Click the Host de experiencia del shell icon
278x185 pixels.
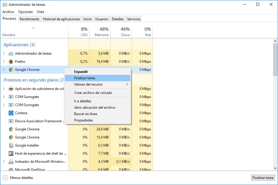(11, 153)
